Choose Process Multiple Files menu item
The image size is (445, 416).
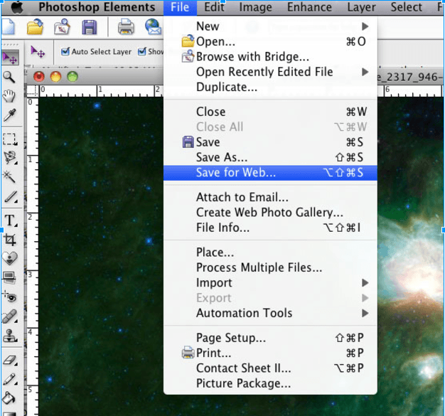coord(270,267)
